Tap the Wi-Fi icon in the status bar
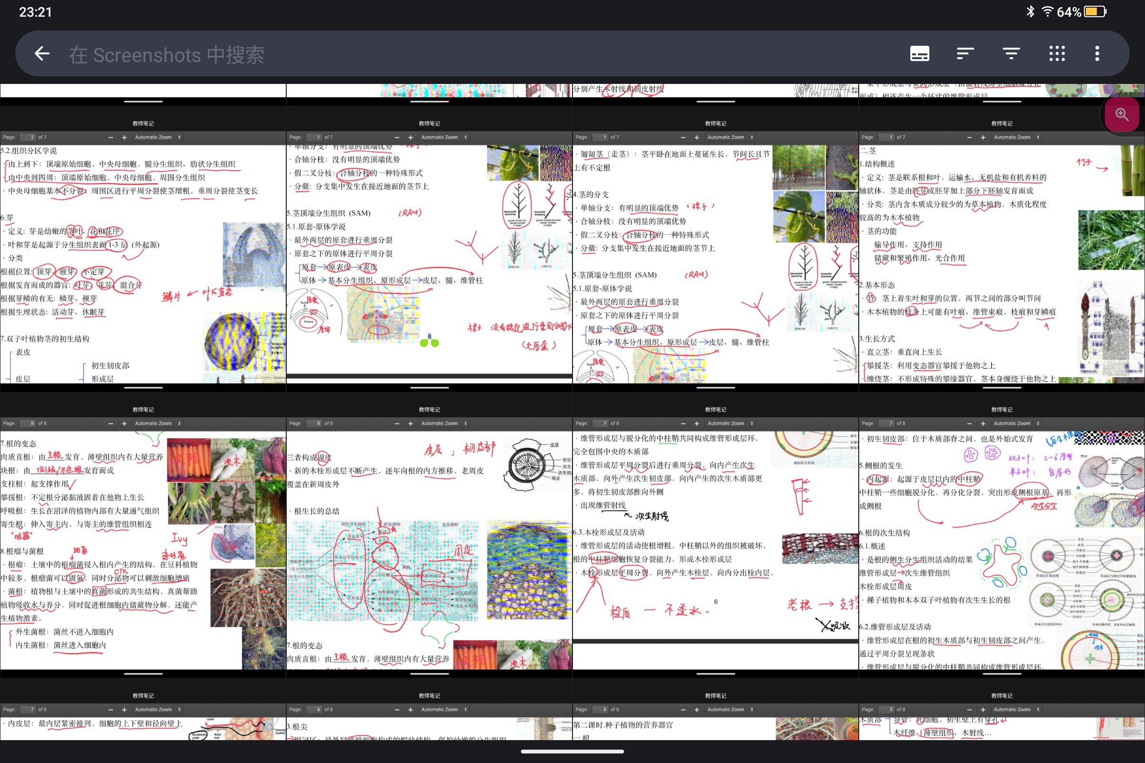The height and width of the screenshot is (763, 1145). (x=1047, y=11)
